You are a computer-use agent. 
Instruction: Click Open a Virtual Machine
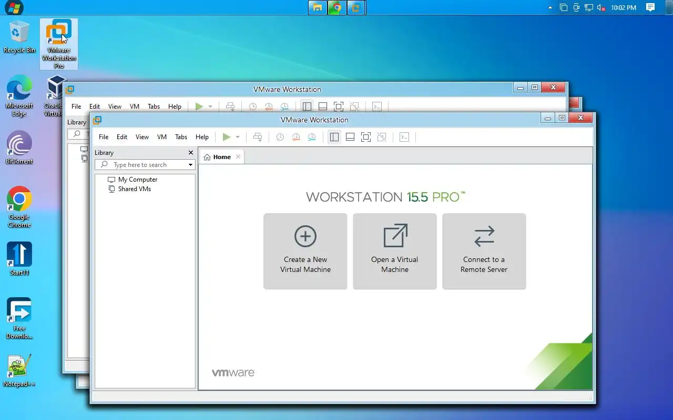(395, 251)
